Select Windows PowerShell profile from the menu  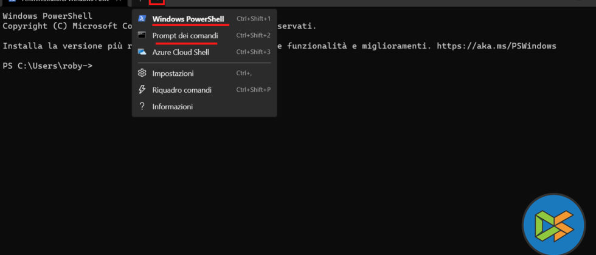click(188, 19)
